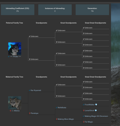The image size is (120, 126).
Task: Click Making Magic G3 Chromium link
Action: pyautogui.click(x=96, y=116)
